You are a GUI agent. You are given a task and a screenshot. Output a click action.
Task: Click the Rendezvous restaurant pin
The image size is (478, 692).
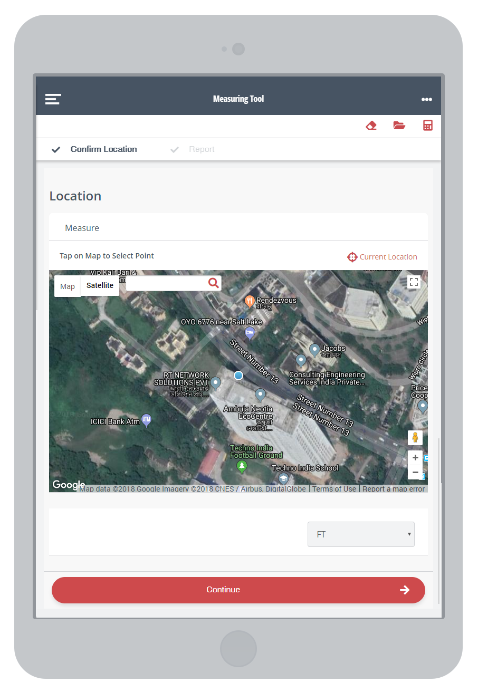[250, 302]
